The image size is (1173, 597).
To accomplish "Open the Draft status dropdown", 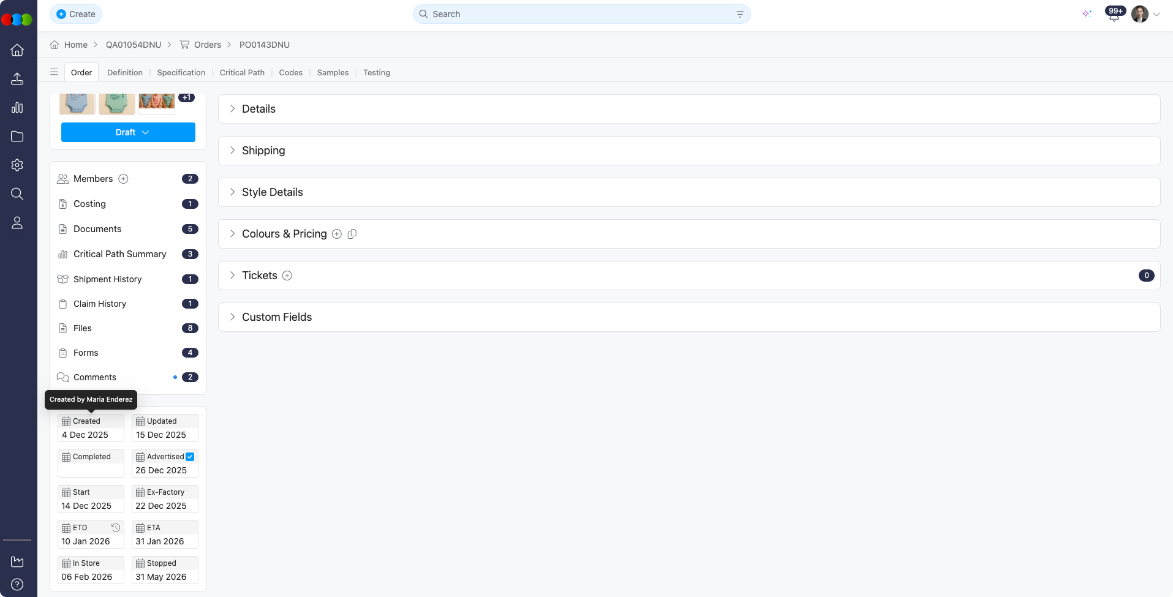I will [x=128, y=132].
